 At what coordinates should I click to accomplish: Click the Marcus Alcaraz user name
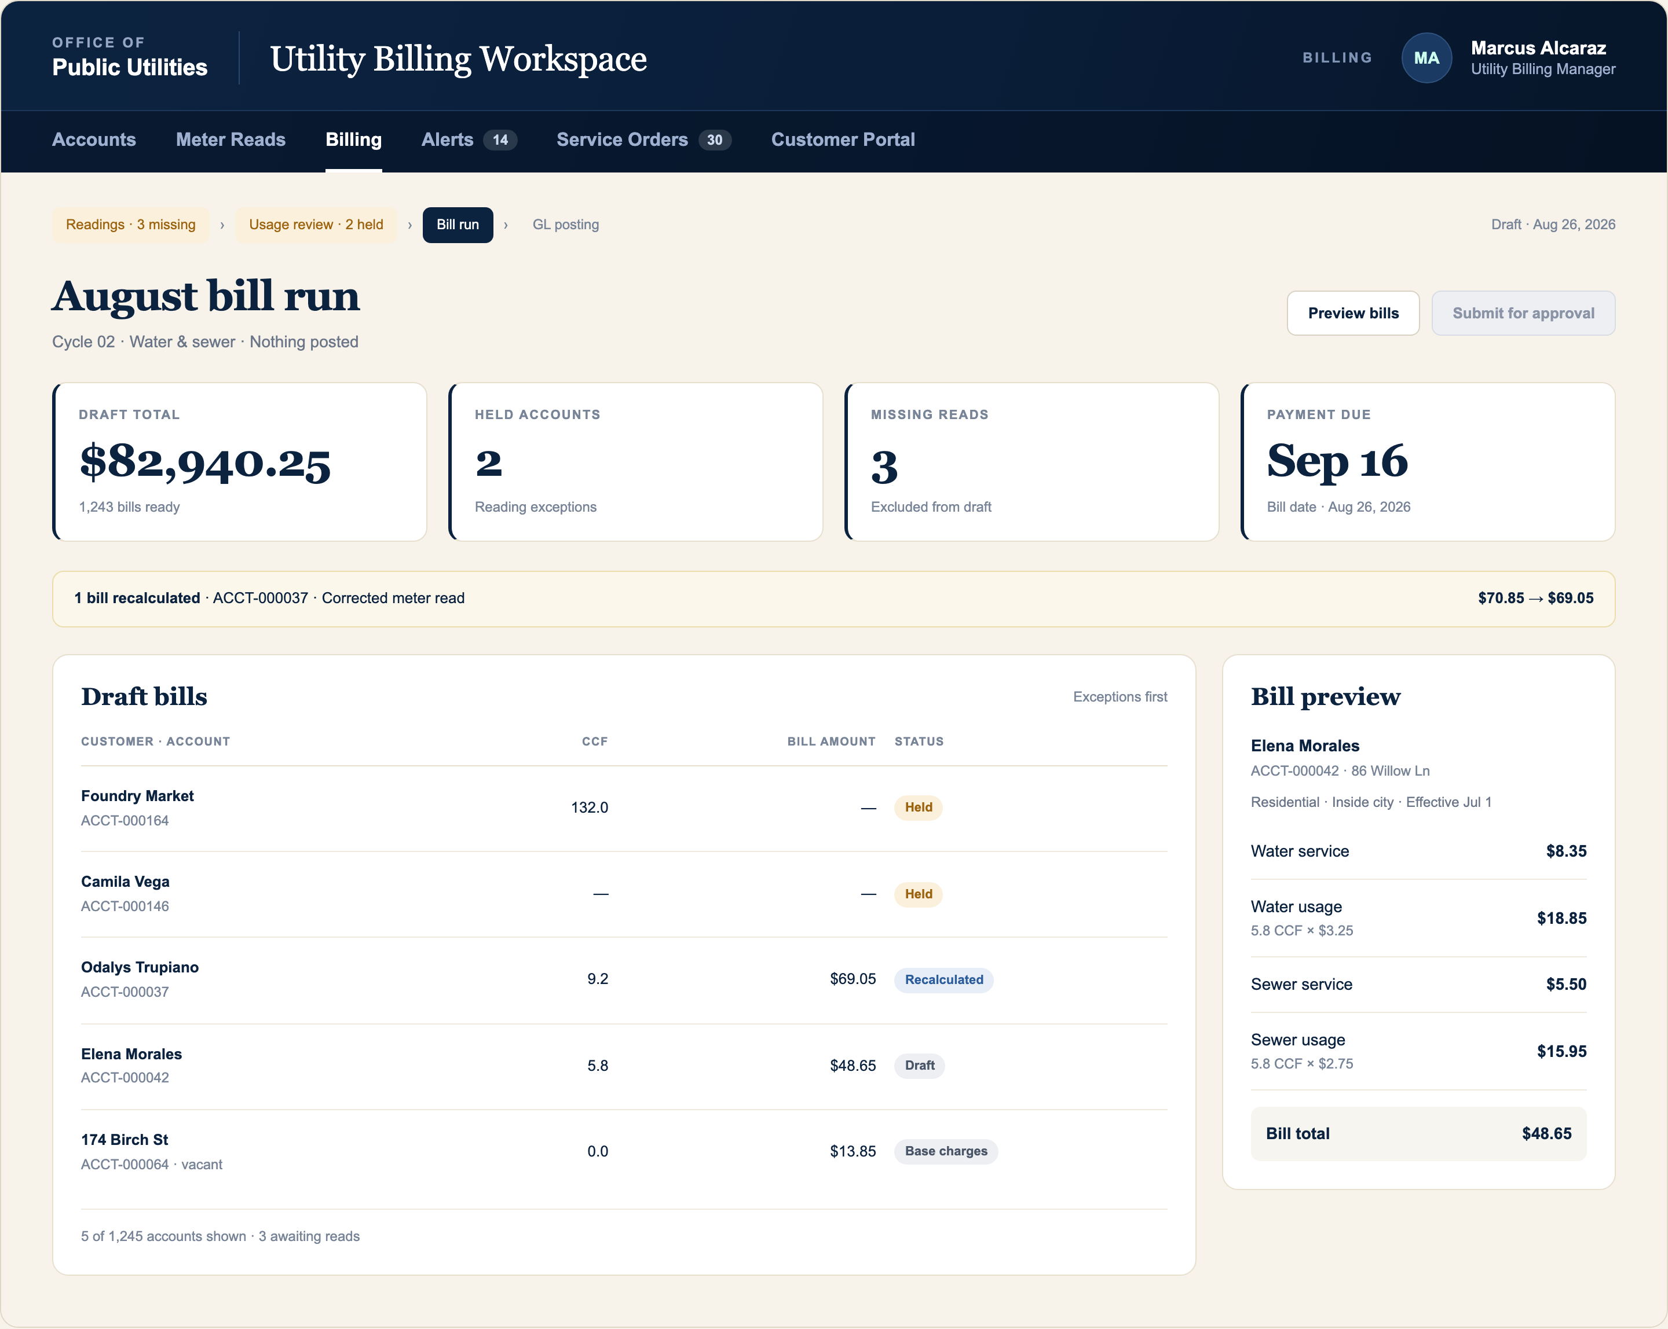click(x=1538, y=48)
